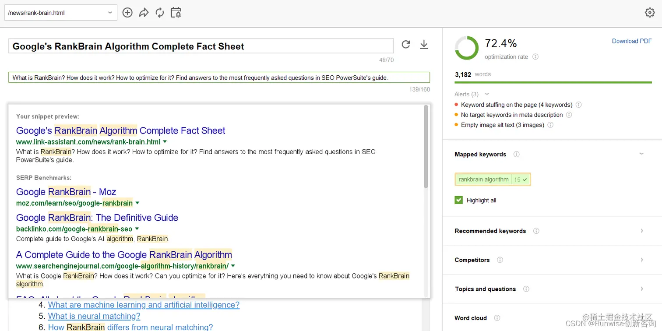Open the page URL dropdown /news/rank-brain.html
Screen dimensions: 662x331
61,13
